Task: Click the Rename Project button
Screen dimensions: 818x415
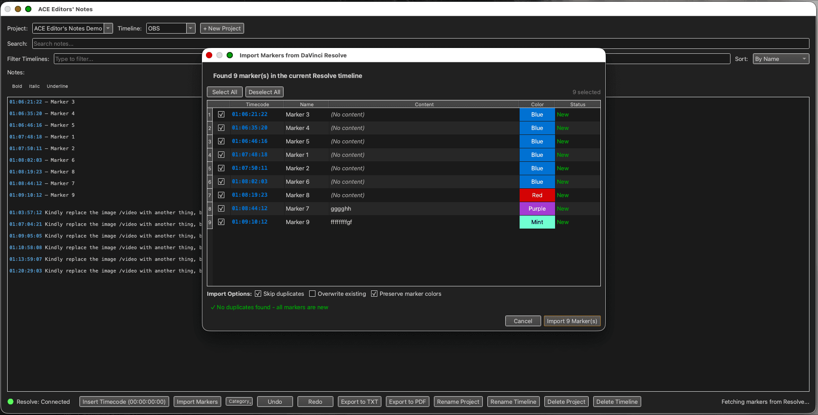Action: point(458,402)
